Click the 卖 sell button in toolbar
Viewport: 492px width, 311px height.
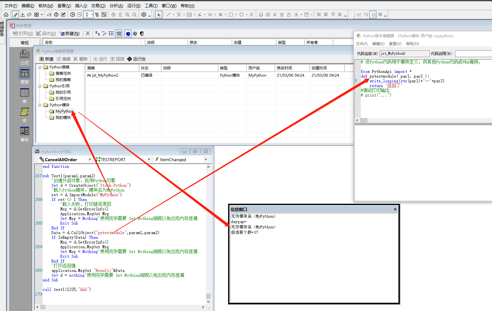(x=326, y=15)
